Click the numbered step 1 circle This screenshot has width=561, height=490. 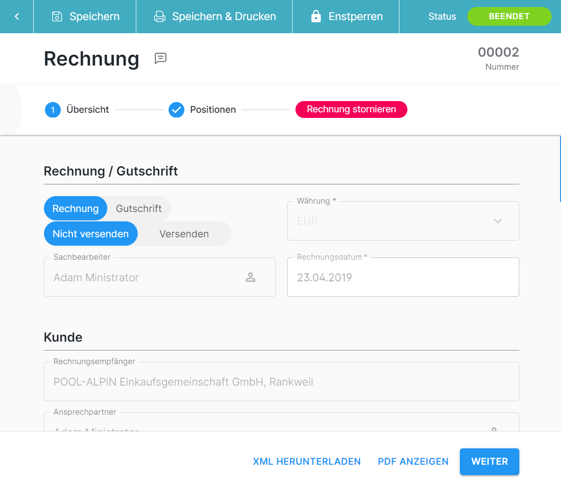53,110
